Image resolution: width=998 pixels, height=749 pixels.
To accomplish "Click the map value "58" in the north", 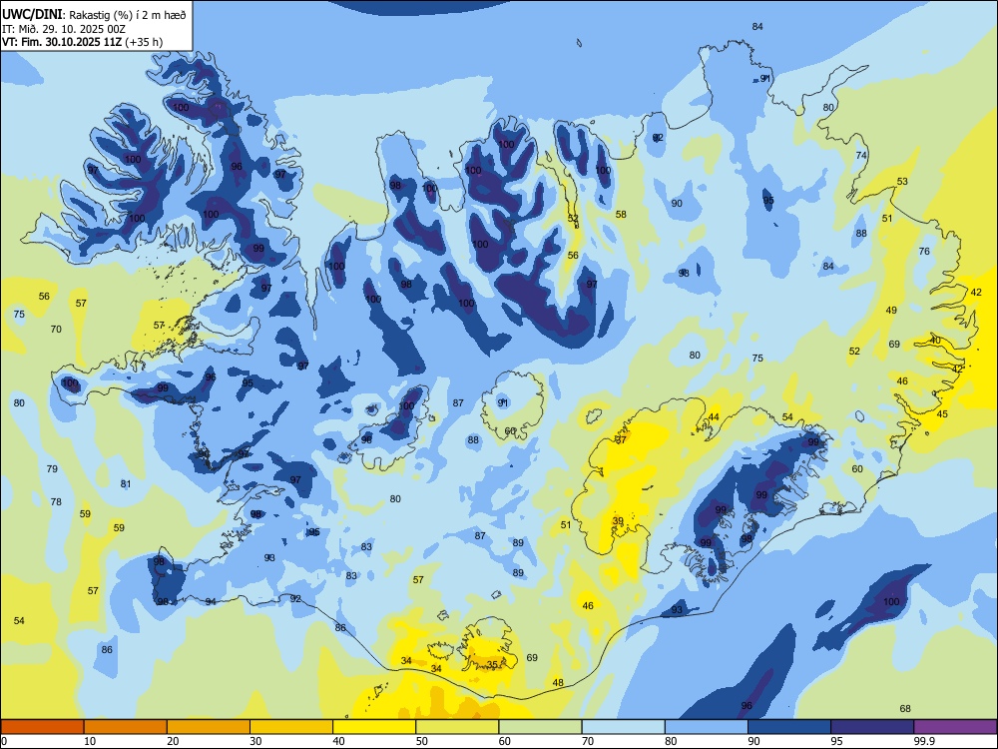I will pyautogui.click(x=621, y=215).
